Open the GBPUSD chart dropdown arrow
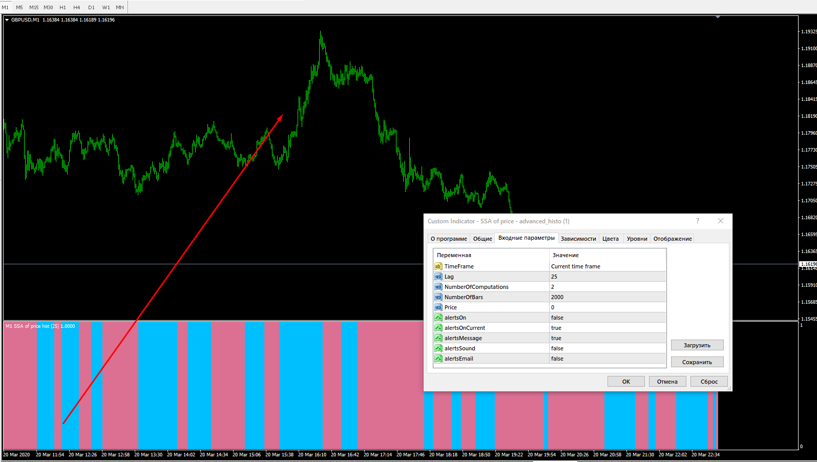817x462 pixels. [7, 20]
